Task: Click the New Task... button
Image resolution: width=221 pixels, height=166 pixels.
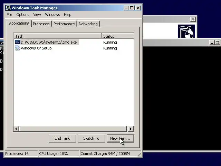Action: click(120, 138)
